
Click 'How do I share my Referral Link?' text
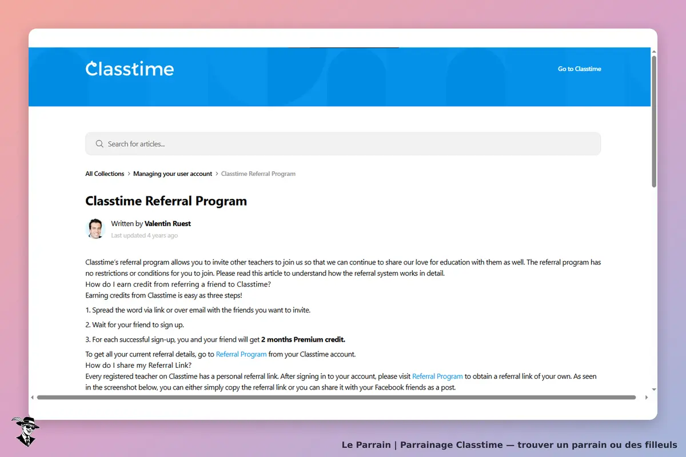coord(138,366)
